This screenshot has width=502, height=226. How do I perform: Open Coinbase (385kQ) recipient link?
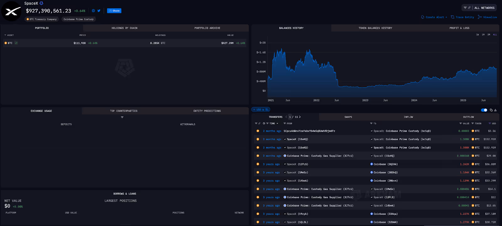(384, 173)
